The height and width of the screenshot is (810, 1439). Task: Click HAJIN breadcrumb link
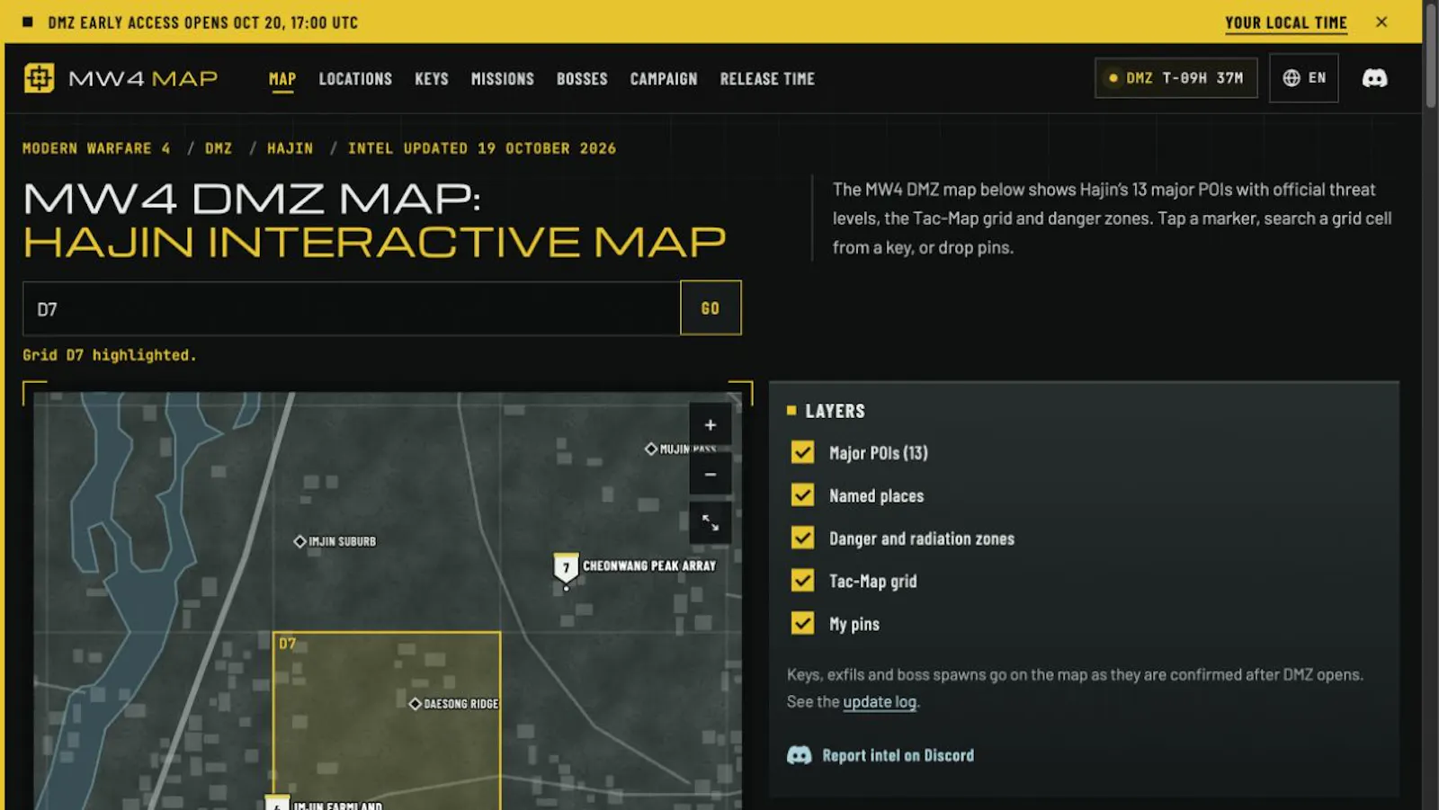(290, 148)
